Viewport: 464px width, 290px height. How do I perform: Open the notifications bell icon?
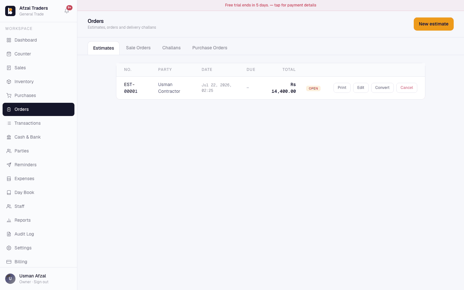[67, 11]
